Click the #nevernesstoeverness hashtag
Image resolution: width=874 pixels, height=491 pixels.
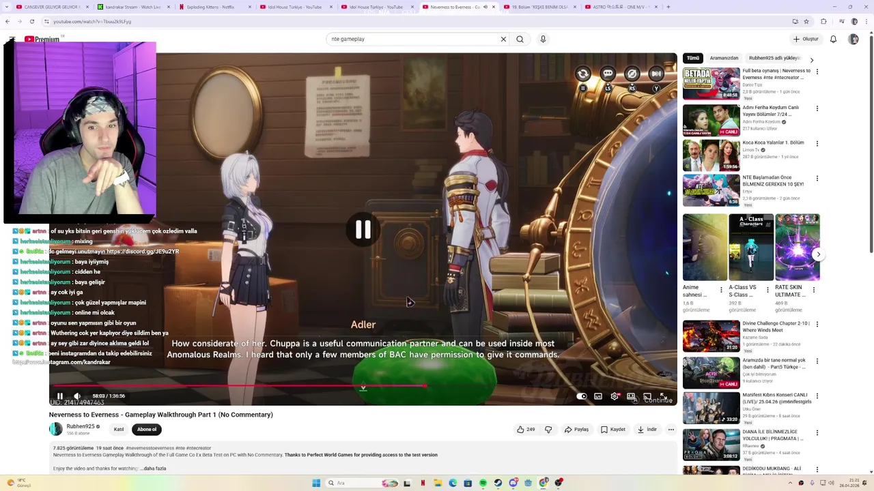click(150, 448)
